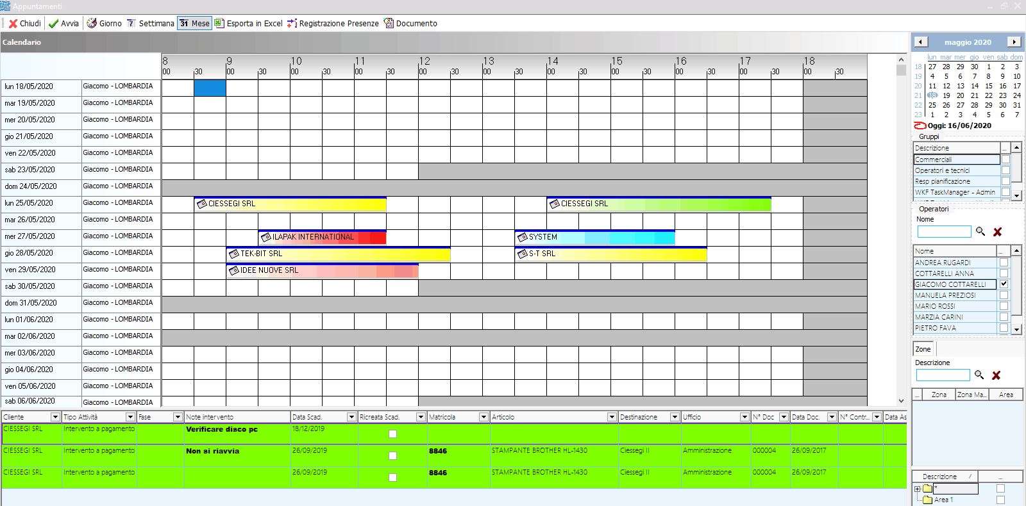This screenshot has width=1026, height=506.
Task: Check COTTARELLI ANNA operator checkbox
Action: coord(1004,273)
